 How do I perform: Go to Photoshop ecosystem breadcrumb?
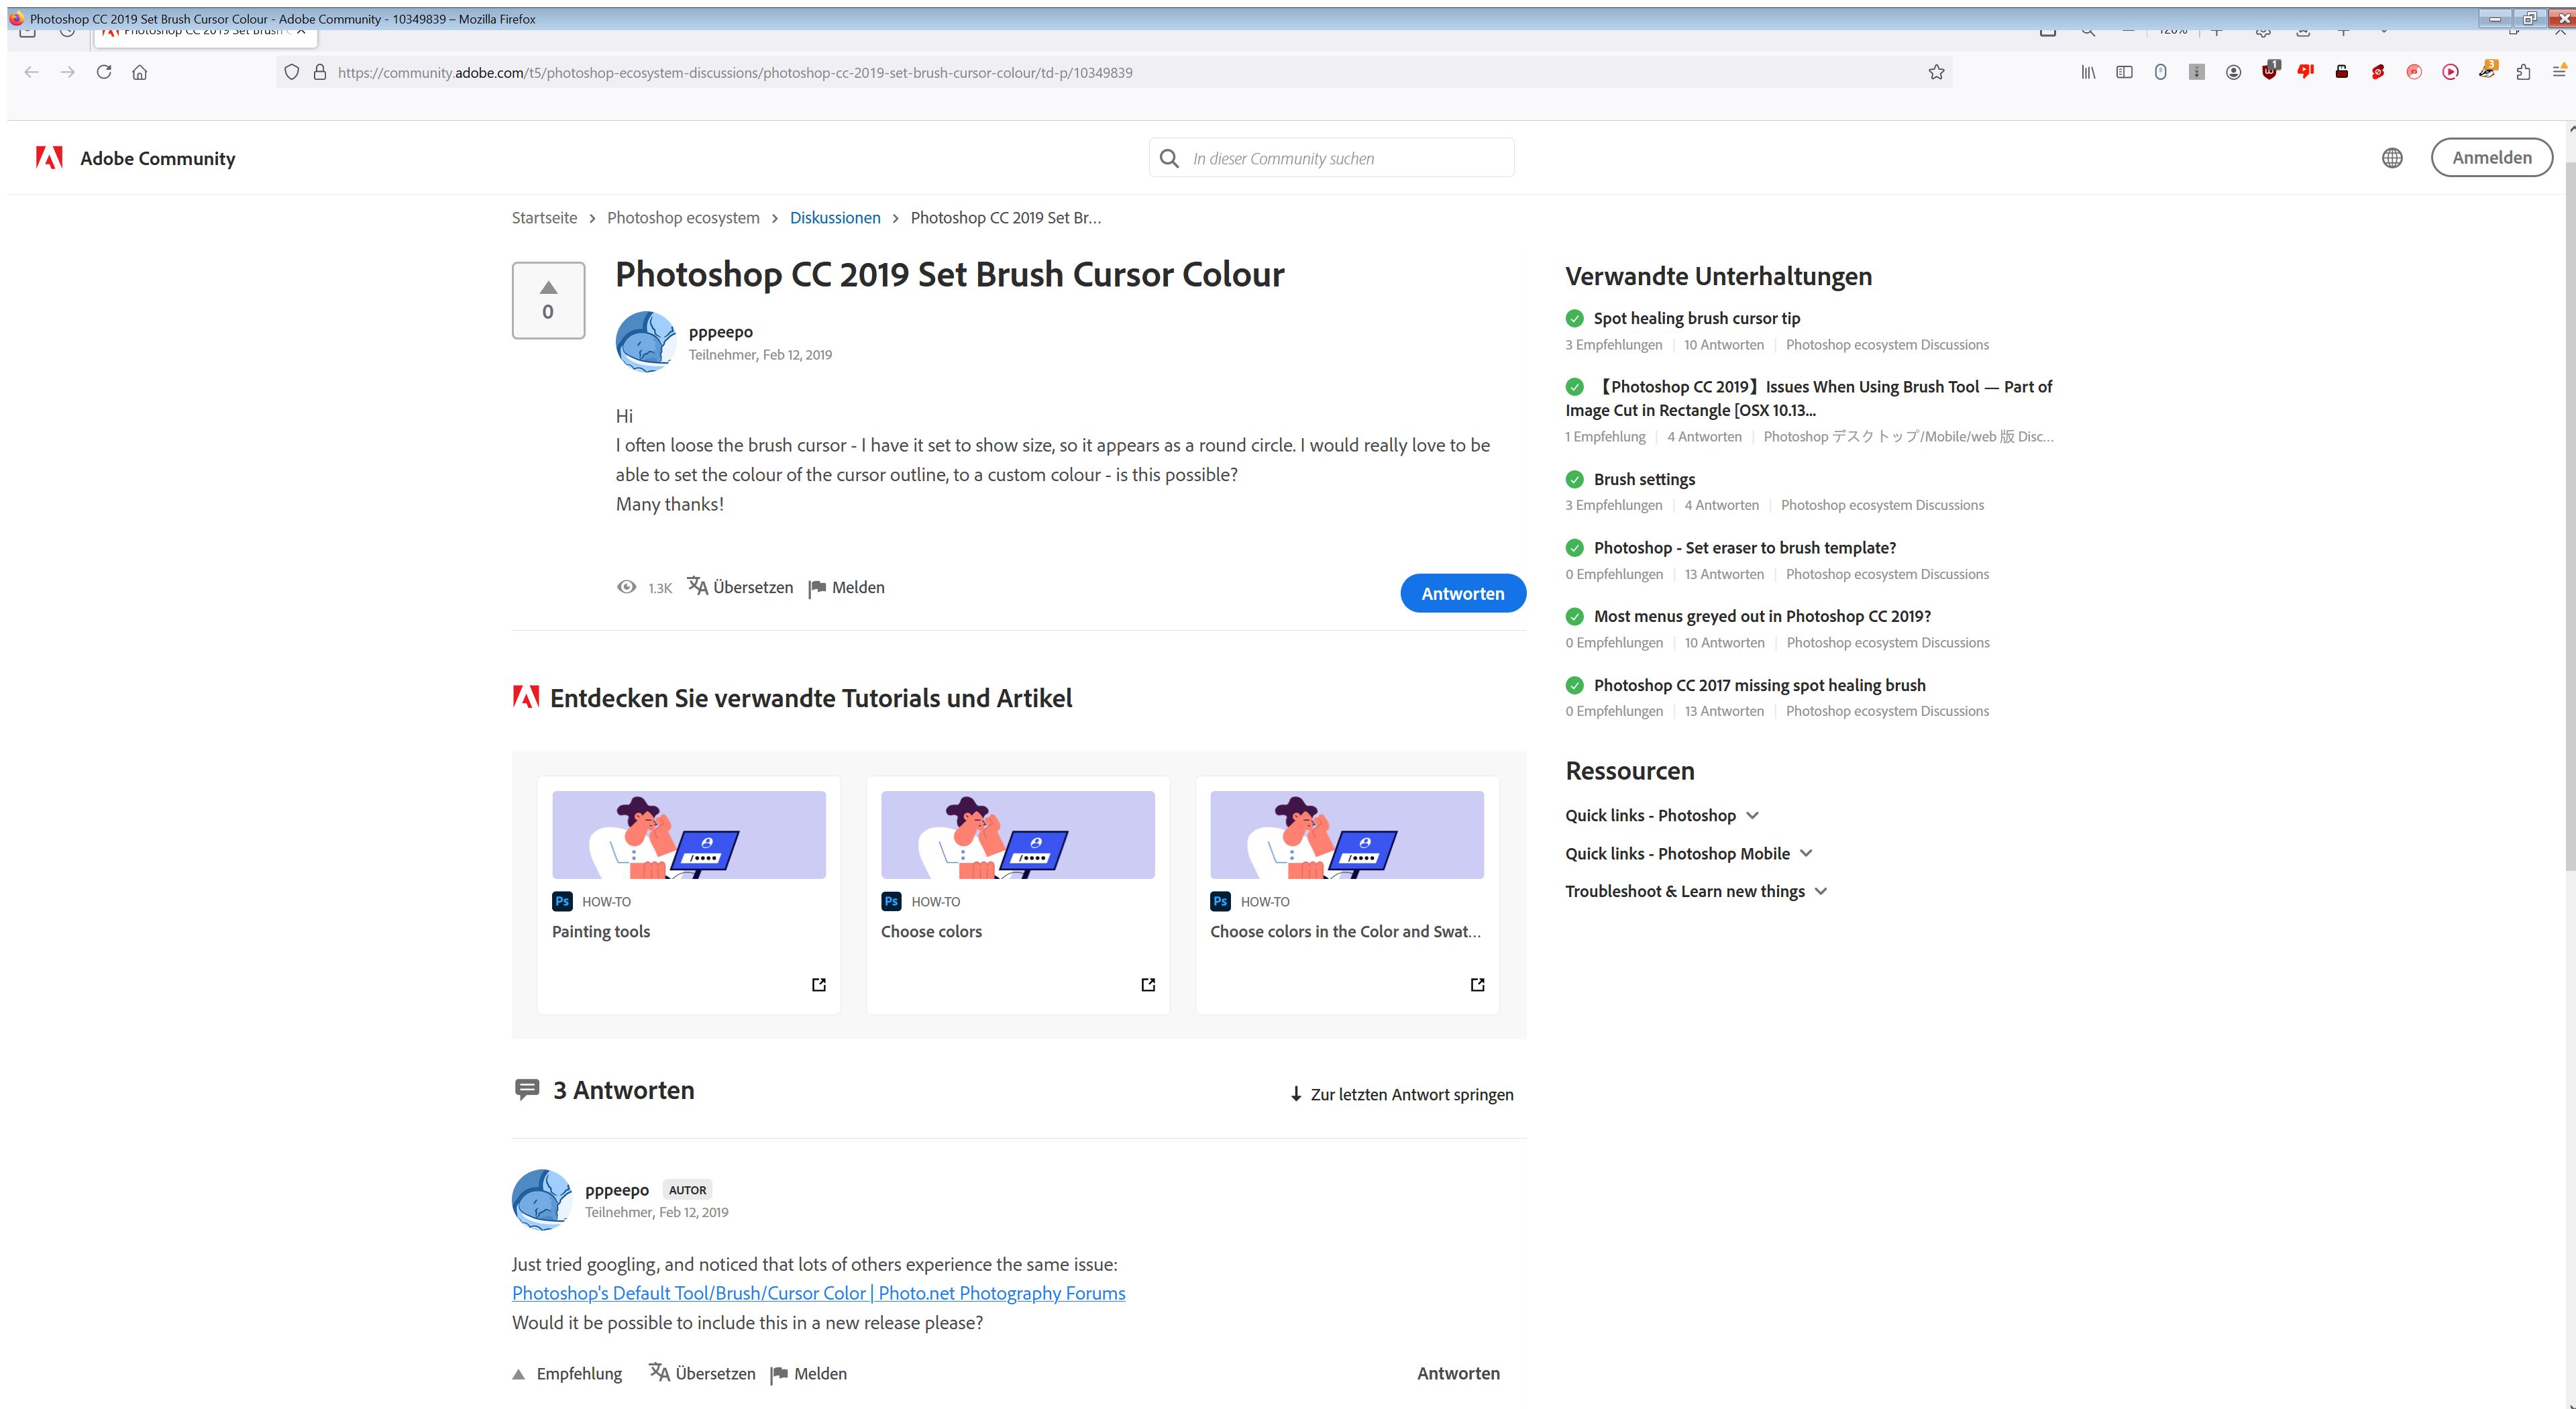click(683, 218)
